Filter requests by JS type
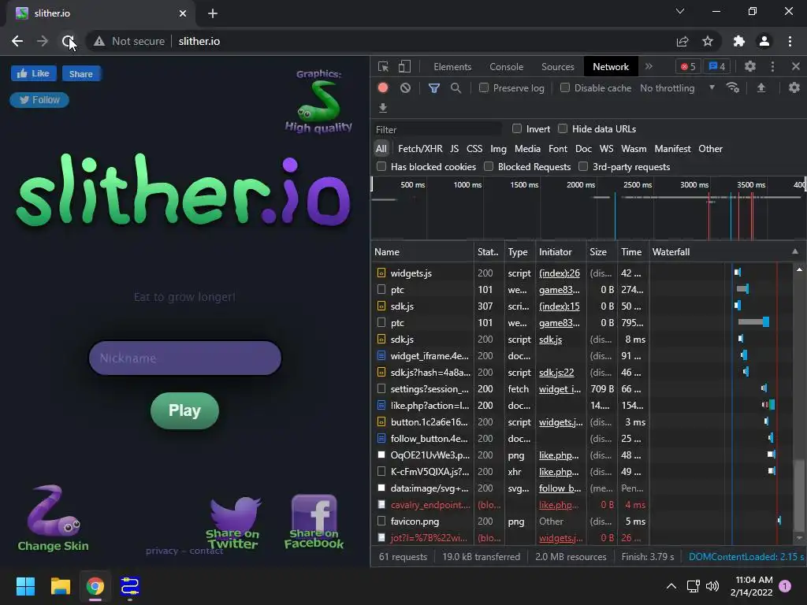Screen dimensions: 807x605 coord(454,149)
